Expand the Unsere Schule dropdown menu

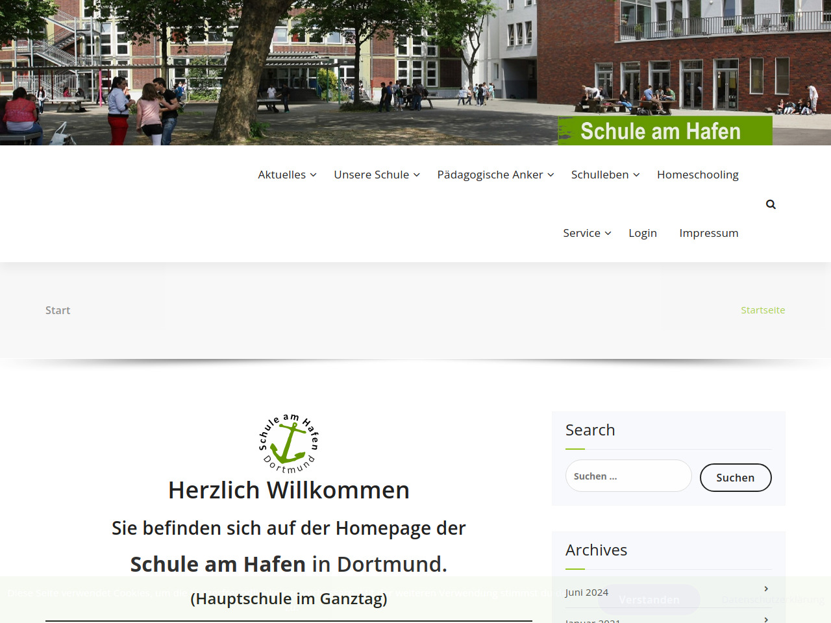[x=377, y=175]
